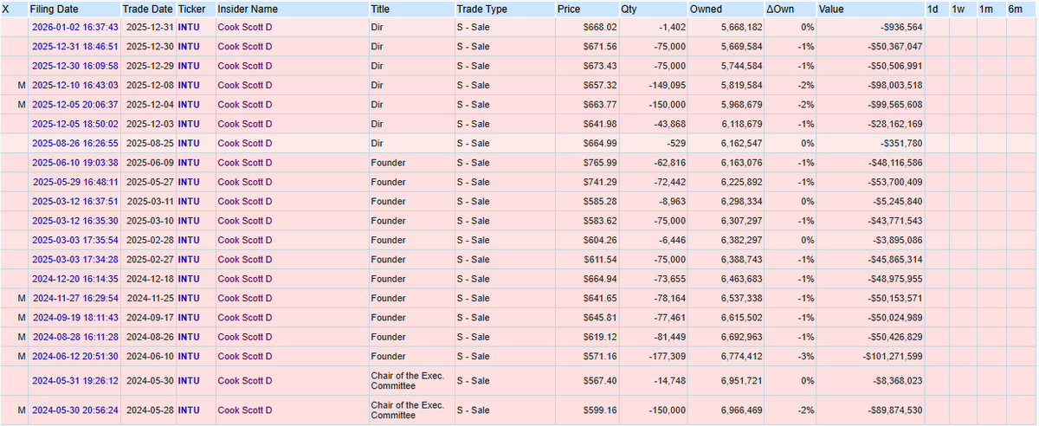This screenshot has height=426, width=1039.
Task: Click the 1d column header
Action: 933,9
